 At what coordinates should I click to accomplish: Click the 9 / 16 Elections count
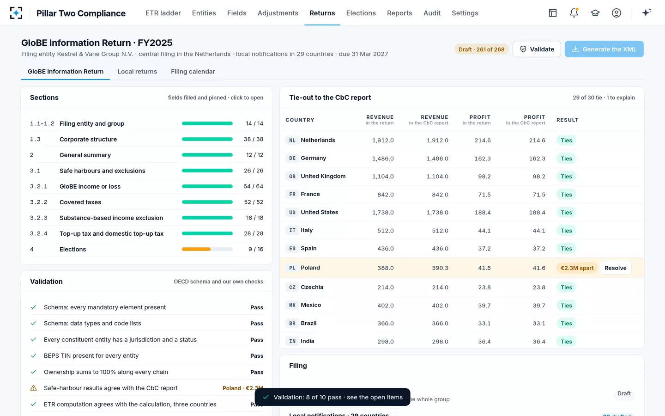[x=256, y=249]
